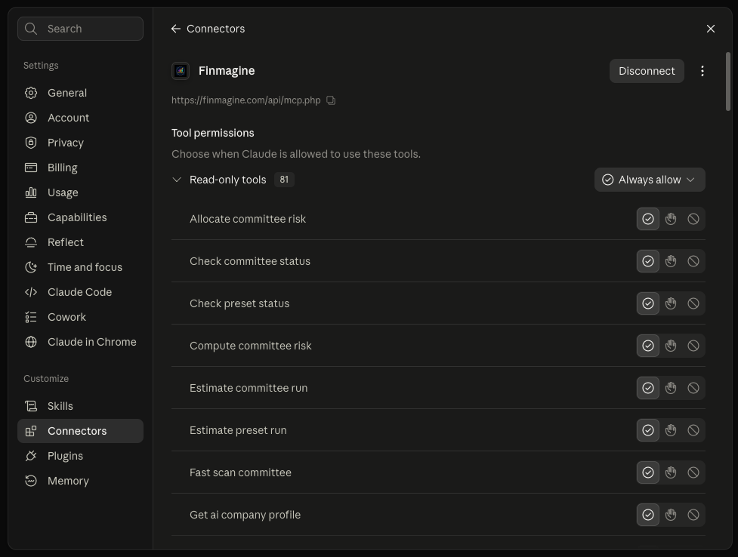The height and width of the screenshot is (557, 738).
Task: Open the Plugins page
Action: (x=81, y=456)
